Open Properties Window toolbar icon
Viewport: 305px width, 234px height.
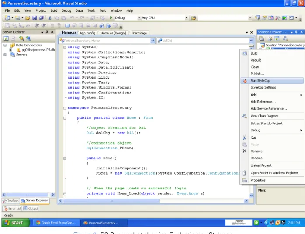(x=264, y=18)
